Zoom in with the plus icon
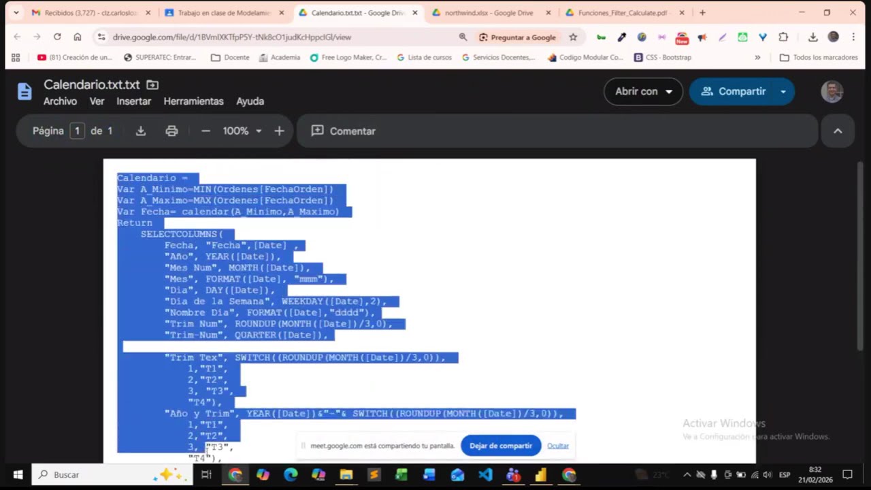The width and height of the screenshot is (871, 490). (279, 131)
